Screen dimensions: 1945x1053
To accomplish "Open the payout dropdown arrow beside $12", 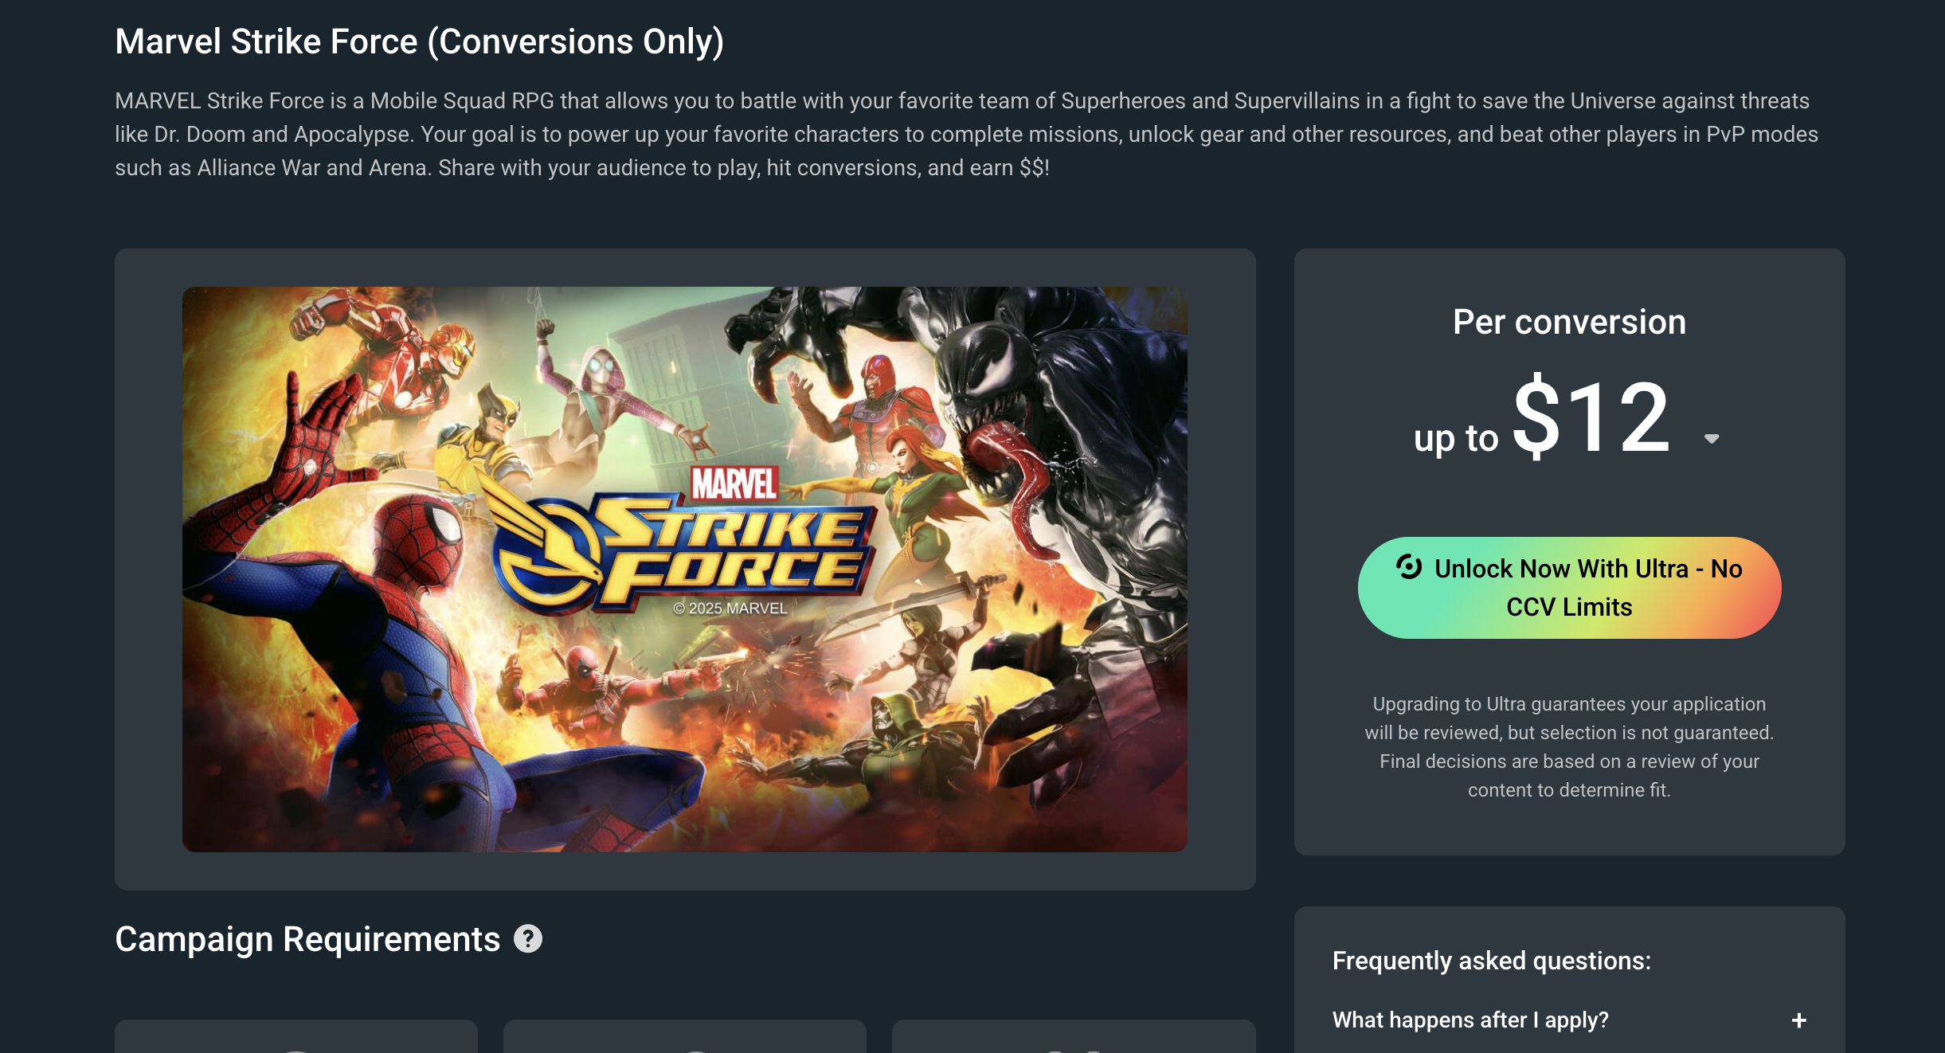I will point(1712,439).
